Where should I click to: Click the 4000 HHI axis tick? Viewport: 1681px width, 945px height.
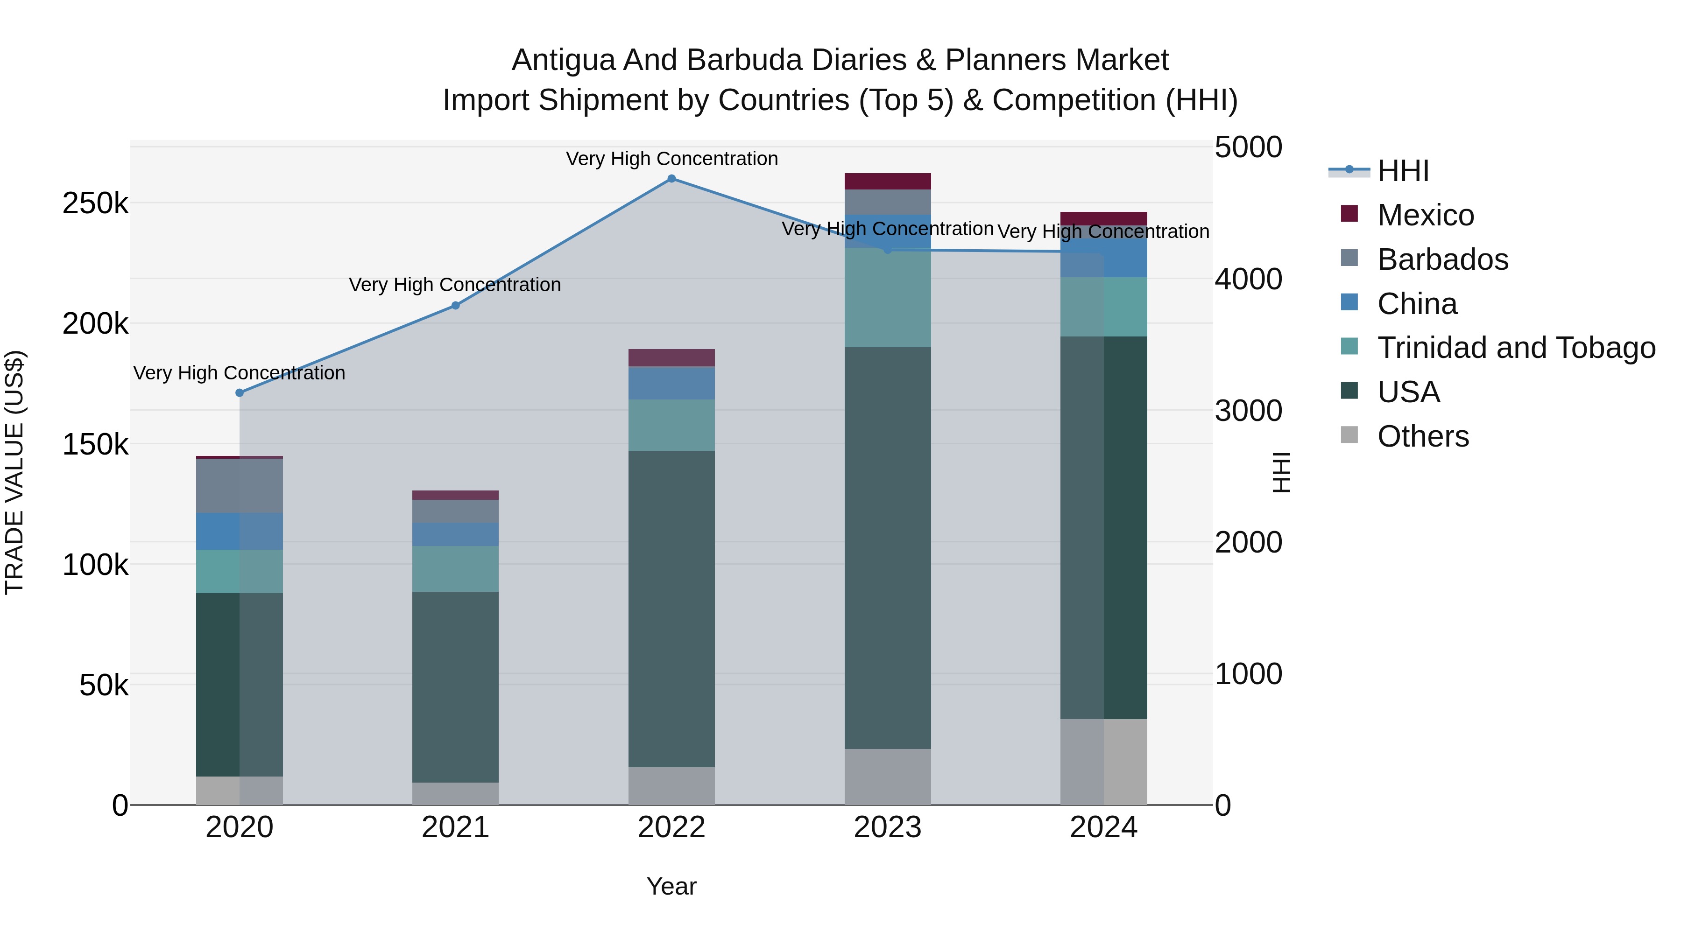(1248, 279)
